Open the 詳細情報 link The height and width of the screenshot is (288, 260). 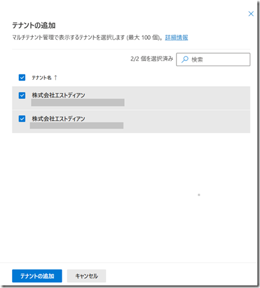(176, 37)
